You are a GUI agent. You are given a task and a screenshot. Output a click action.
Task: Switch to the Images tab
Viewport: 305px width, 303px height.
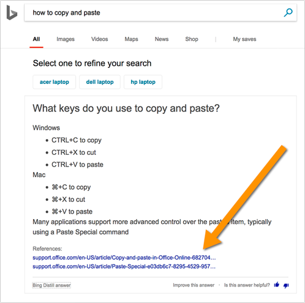[x=66, y=39]
